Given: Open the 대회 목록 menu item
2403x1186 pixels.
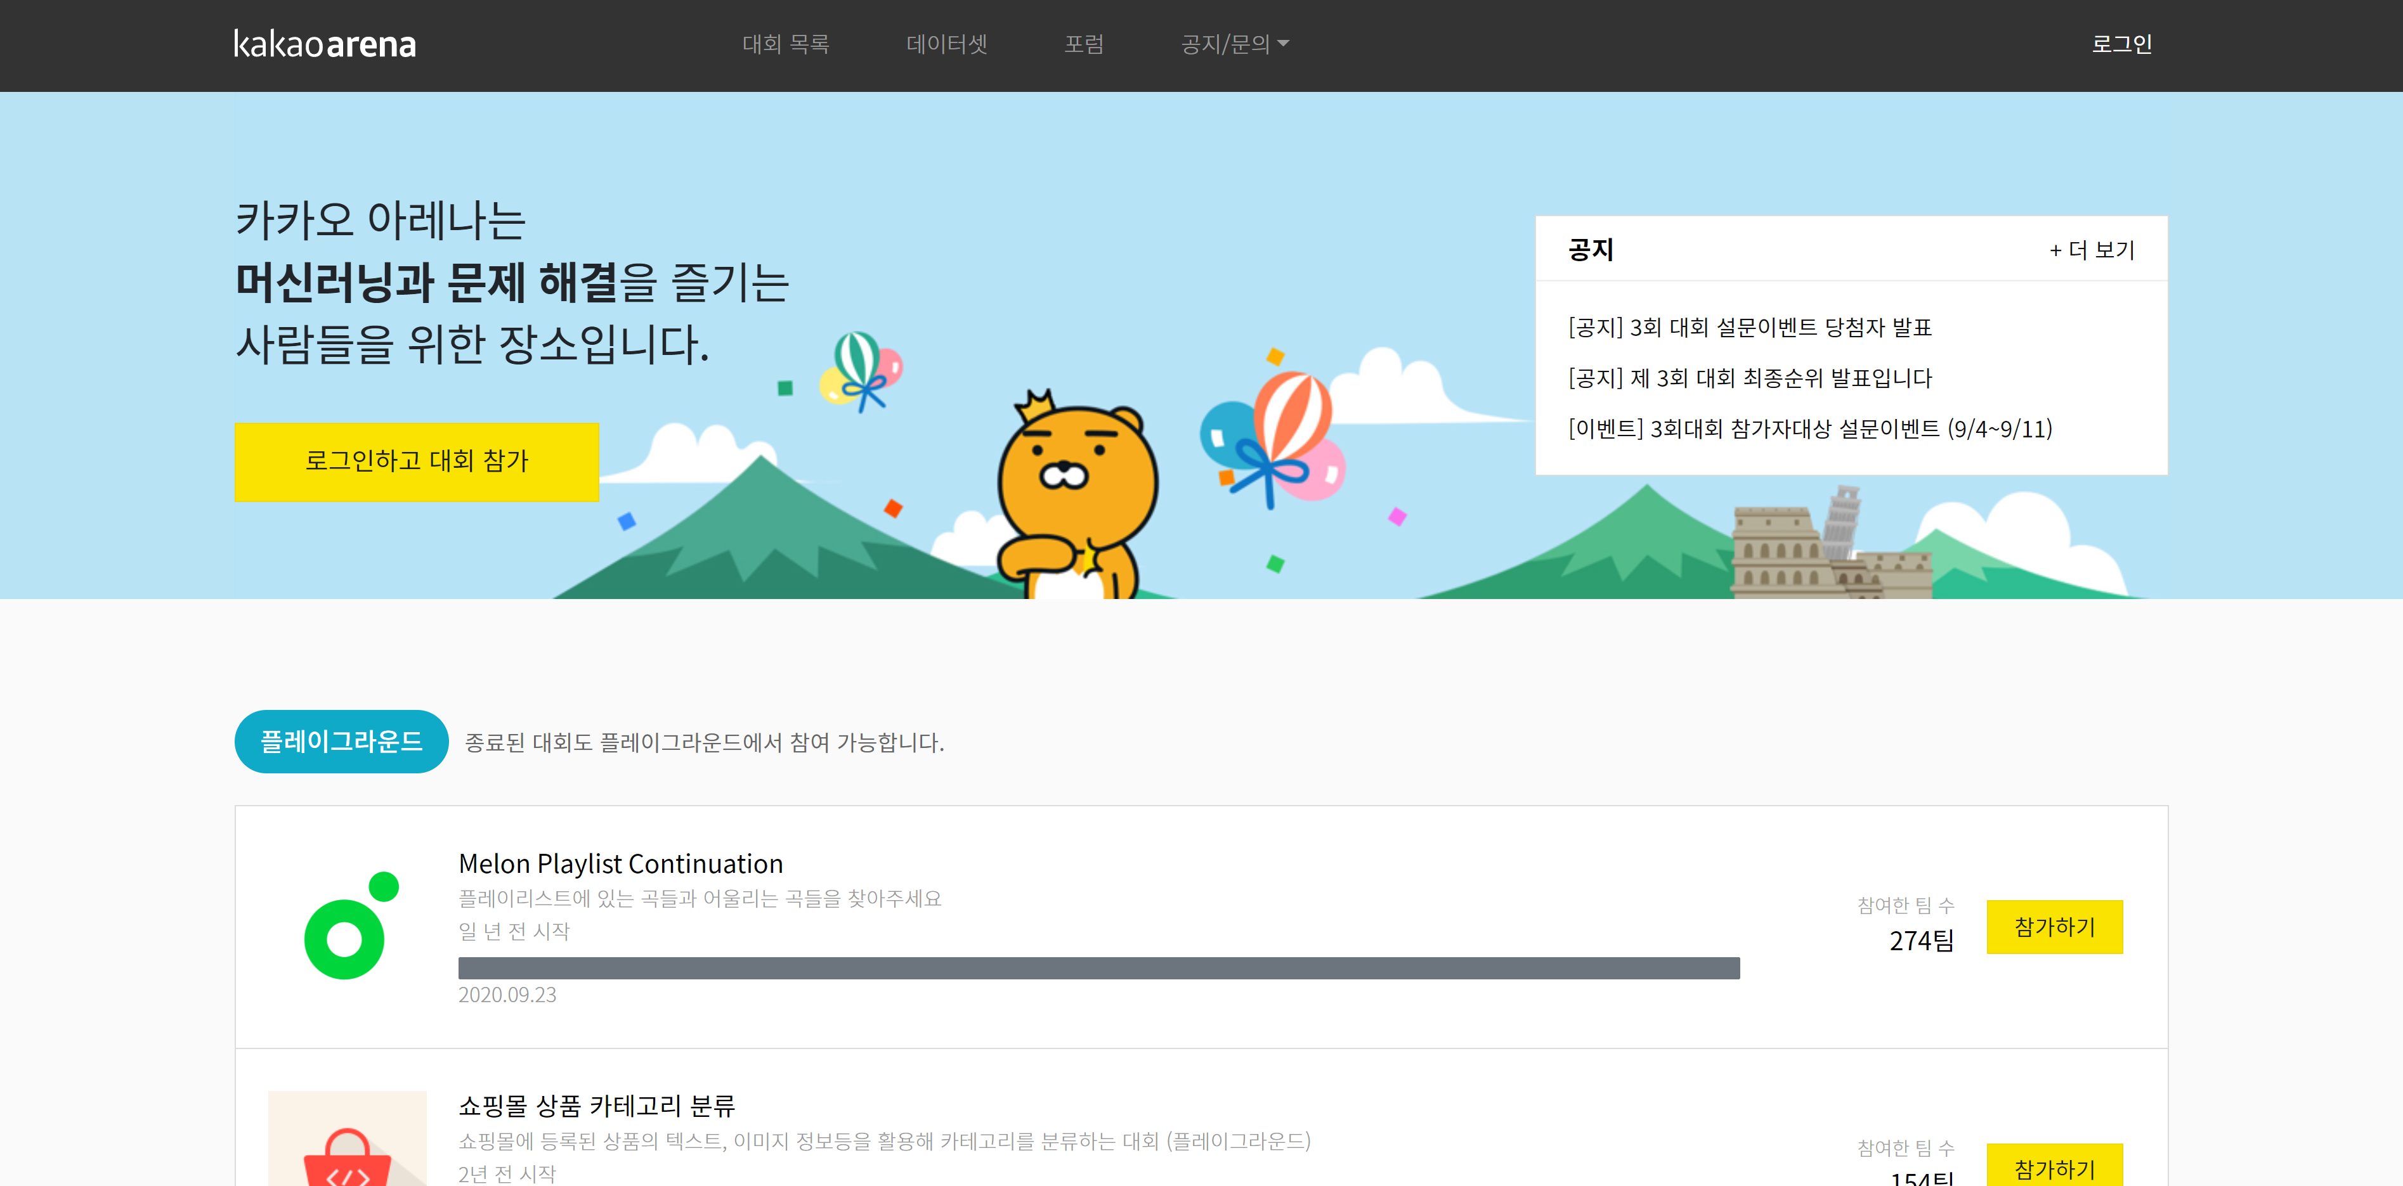Looking at the screenshot, I should [x=785, y=44].
